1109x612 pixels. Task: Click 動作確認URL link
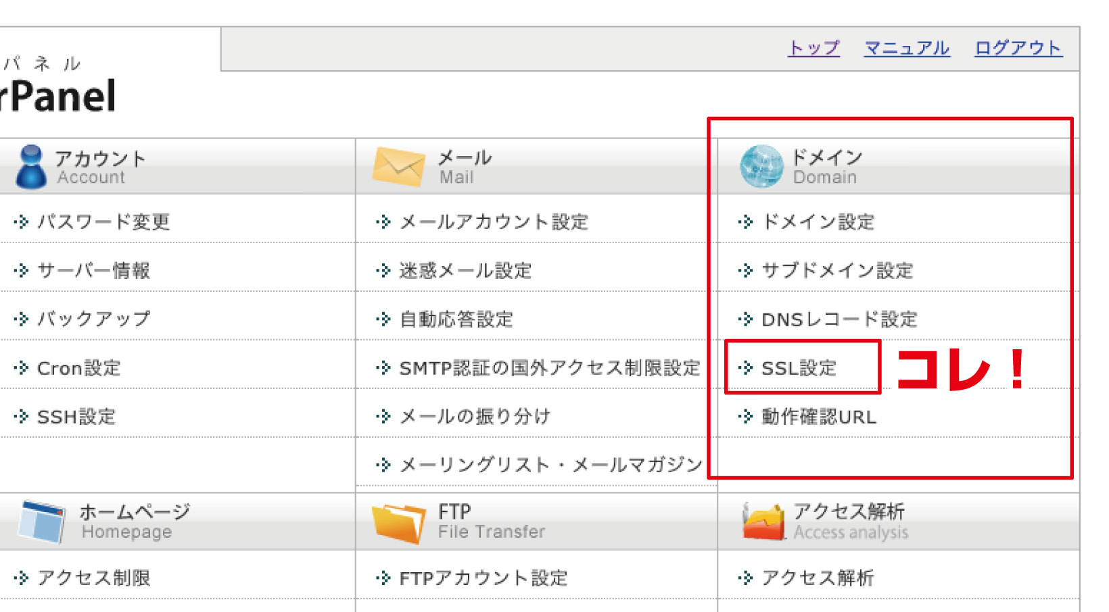click(818, 417)
